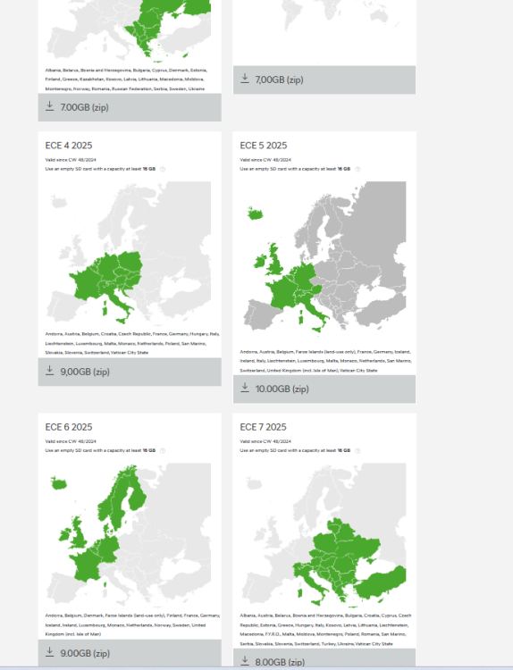Click ECE 7 country list starting with Albania, Austria
This screenshot has width=513, height=670.
(x=325, y=630)
